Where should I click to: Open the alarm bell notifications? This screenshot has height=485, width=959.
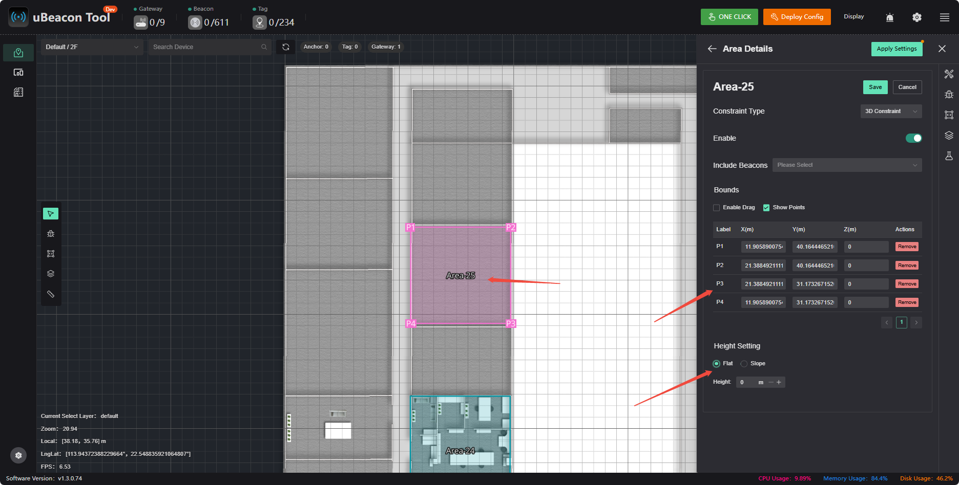point(890,17)
